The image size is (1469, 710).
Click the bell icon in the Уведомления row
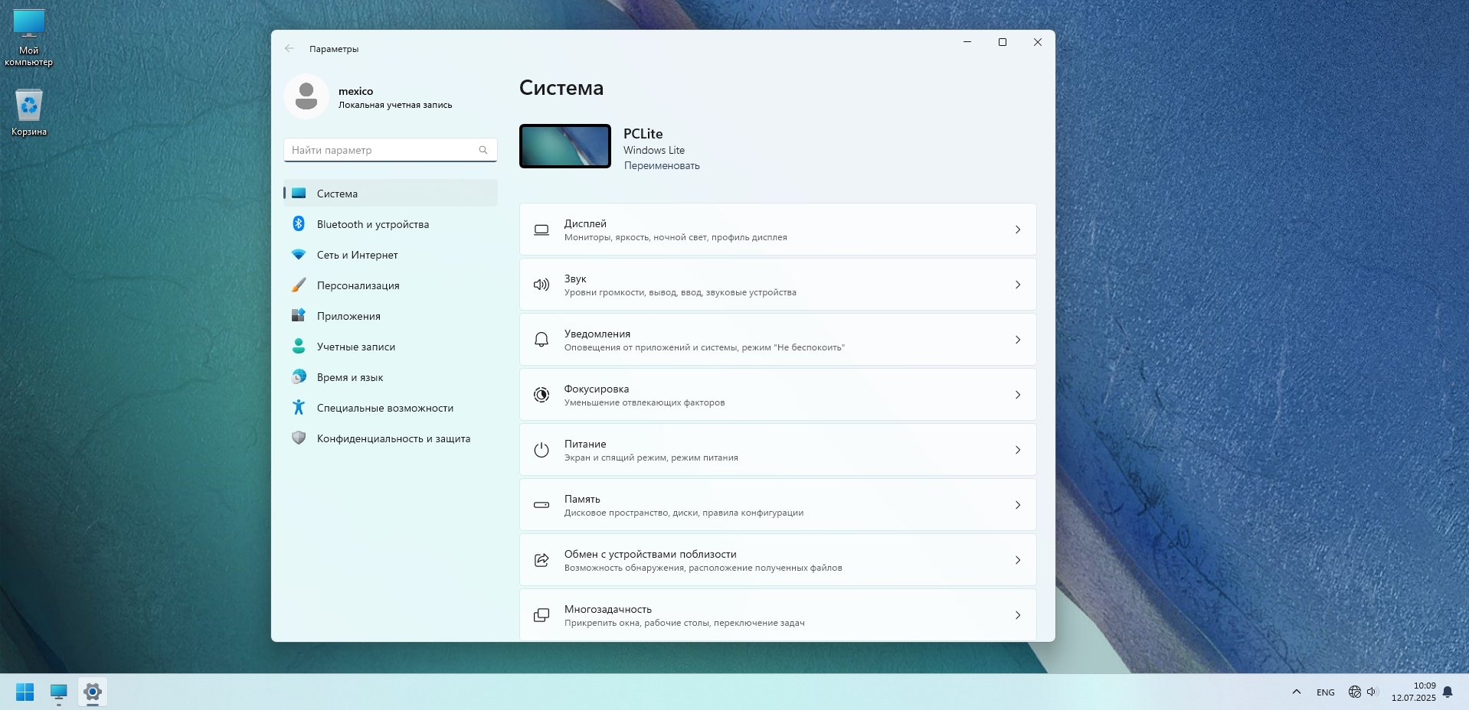[541, 340]
